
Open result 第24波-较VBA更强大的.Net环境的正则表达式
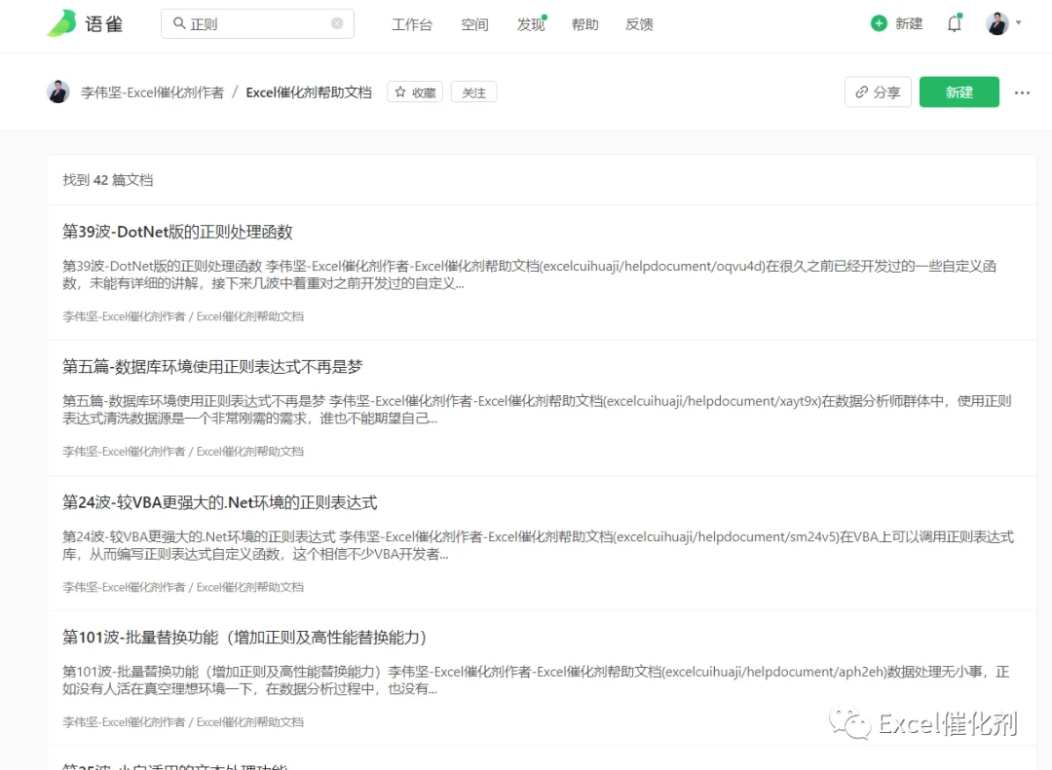coord(220,502)
